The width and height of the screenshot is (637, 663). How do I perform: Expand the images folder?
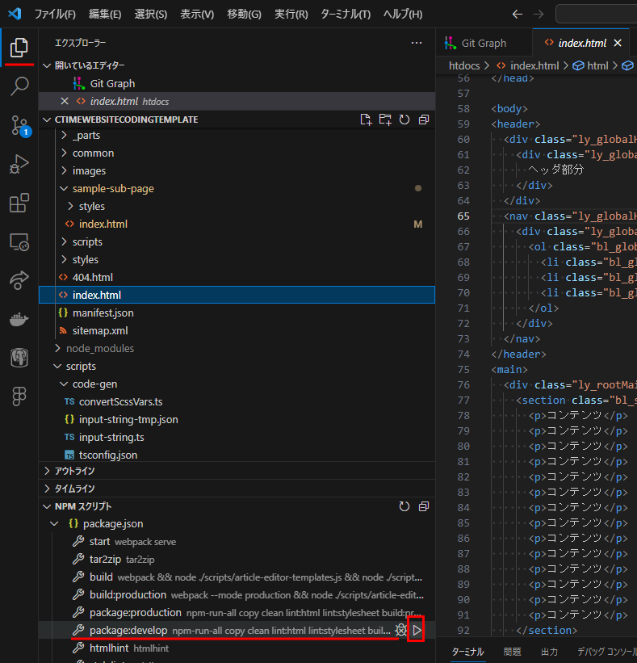[x=237, y=171]
